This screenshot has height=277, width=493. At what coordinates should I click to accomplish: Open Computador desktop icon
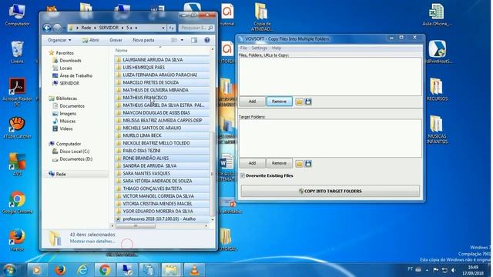(17, 15)
